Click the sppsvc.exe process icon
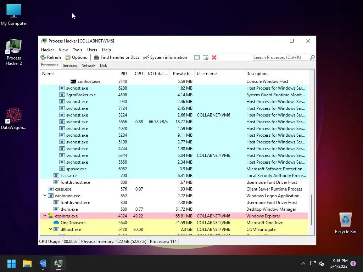The image size is (363, 272). pos(62,169)
